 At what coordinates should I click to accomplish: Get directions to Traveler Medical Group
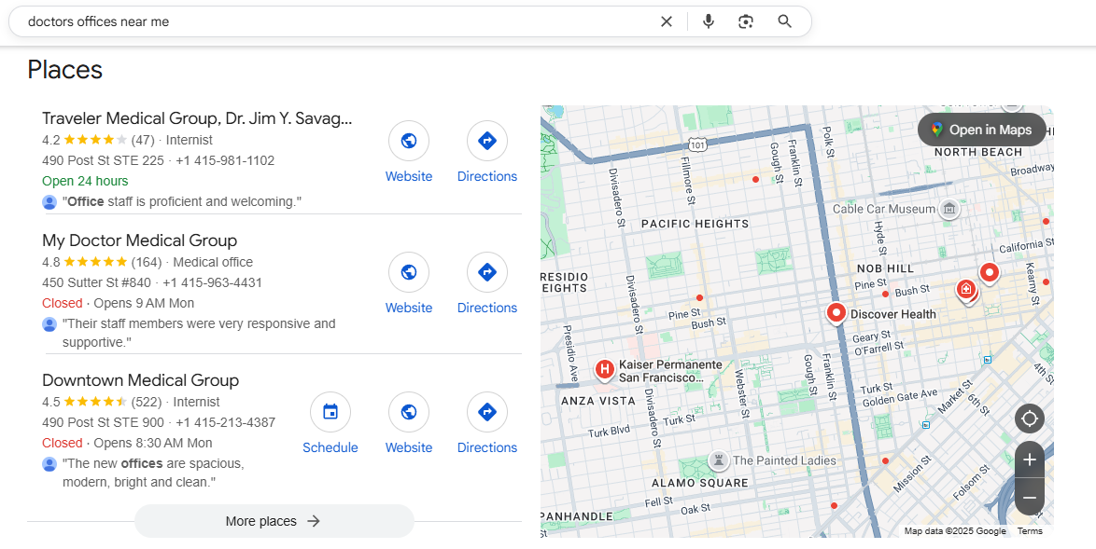[486, 142]
